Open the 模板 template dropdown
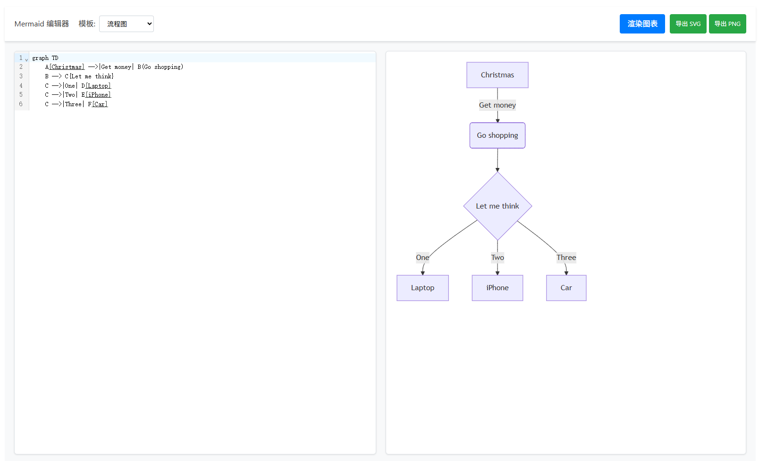This screenshot has height=461, width=759. point(126,24)
